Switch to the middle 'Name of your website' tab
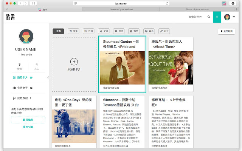 121,9
